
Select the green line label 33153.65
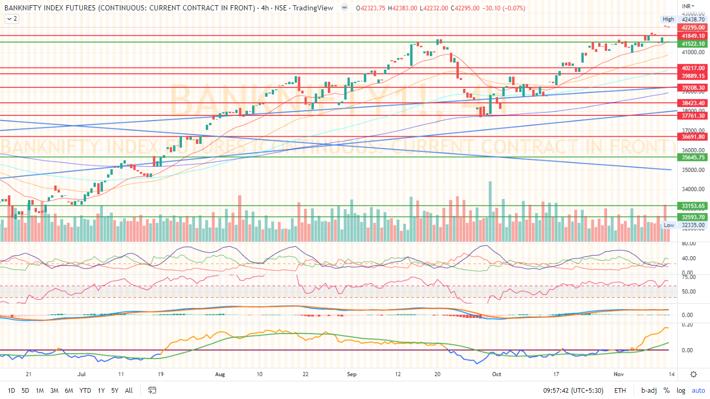693,206
